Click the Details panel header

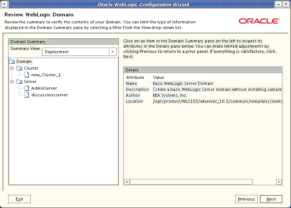tap(203, 70)
